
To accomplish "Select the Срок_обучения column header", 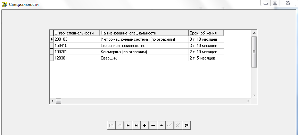I will (206, 33).
